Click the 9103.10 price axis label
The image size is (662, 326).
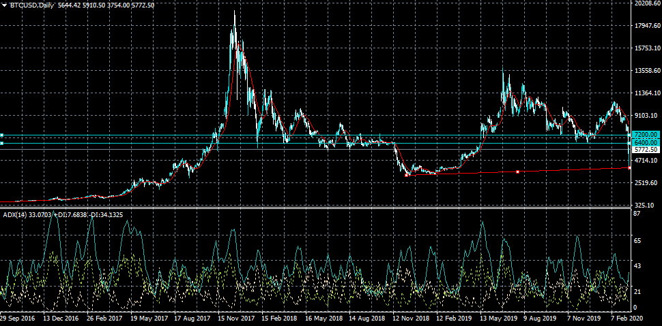click(647, 116)
